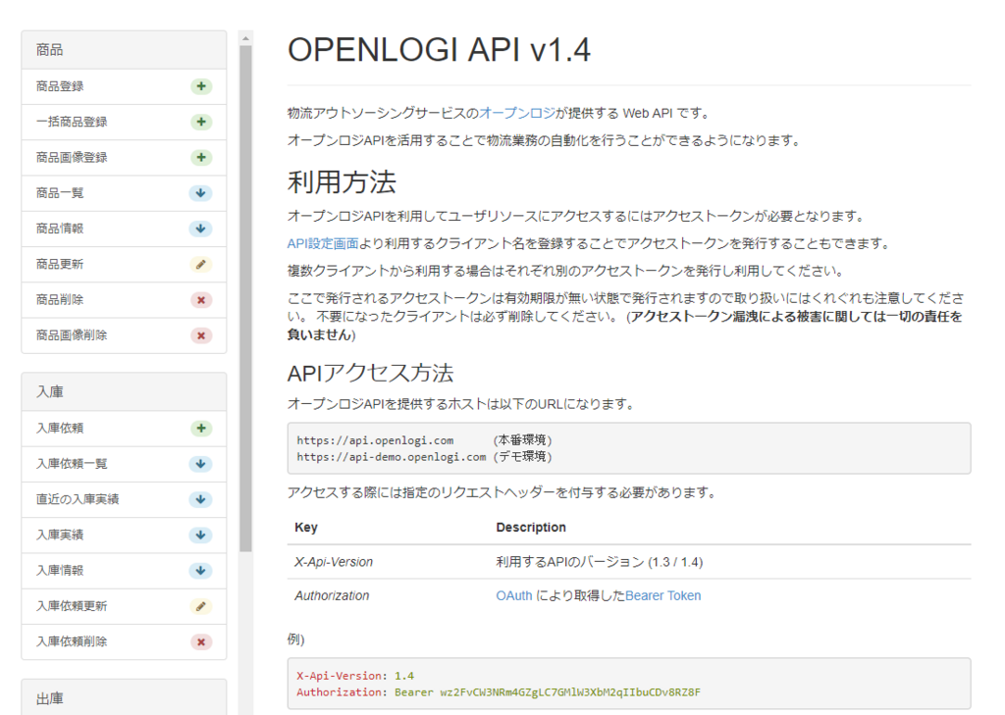Open 商品画像登録 from the navigation
This screenshot has height=715, width=1005.
pos(124,158)
